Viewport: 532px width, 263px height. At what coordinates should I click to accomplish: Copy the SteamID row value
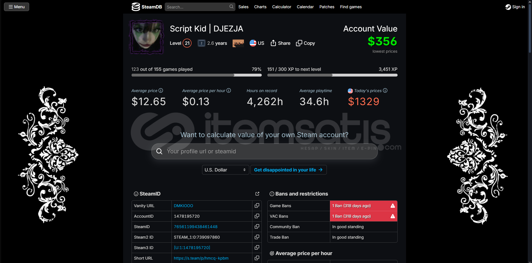tap(257, 227)
